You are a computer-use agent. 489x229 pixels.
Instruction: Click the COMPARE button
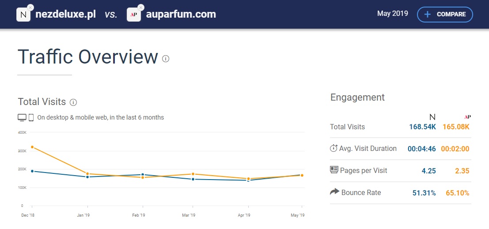click(x=445, y=14)
